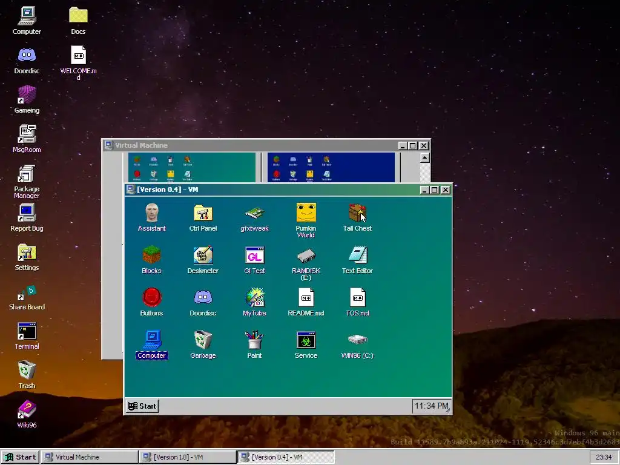The height and width of the screenshot is (465, 620).
Task: Click the 23:34 clock on the host taskbar
Action: (604, 457)
